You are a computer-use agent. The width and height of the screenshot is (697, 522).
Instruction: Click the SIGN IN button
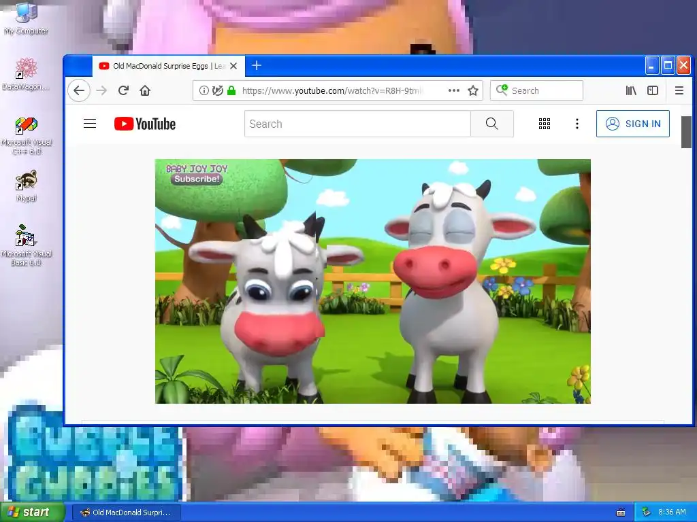click(x=633, y=124)
